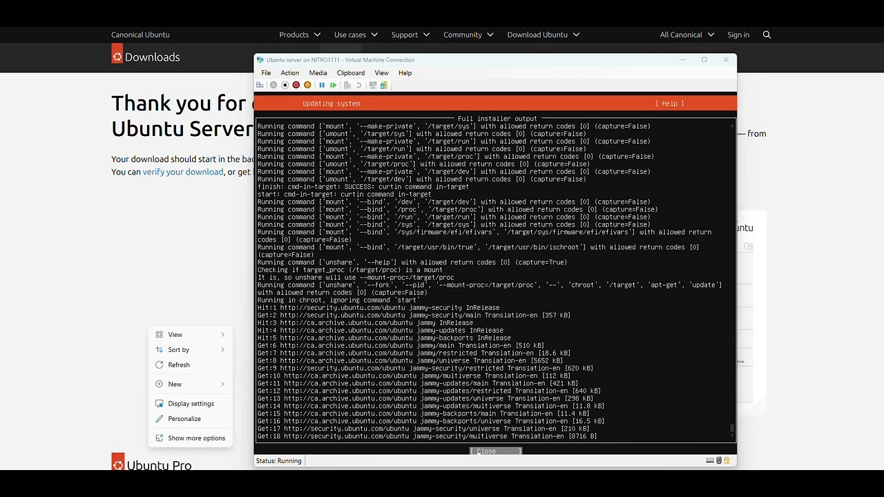
Task: Click the Start VM toolbar icon
Action: click(273, 85)
